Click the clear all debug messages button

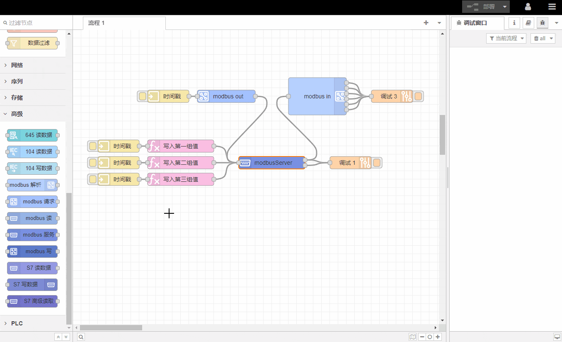pos(543,38)
